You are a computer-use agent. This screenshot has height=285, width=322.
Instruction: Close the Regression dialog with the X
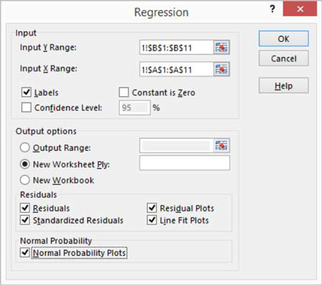[x=300, y=9]
